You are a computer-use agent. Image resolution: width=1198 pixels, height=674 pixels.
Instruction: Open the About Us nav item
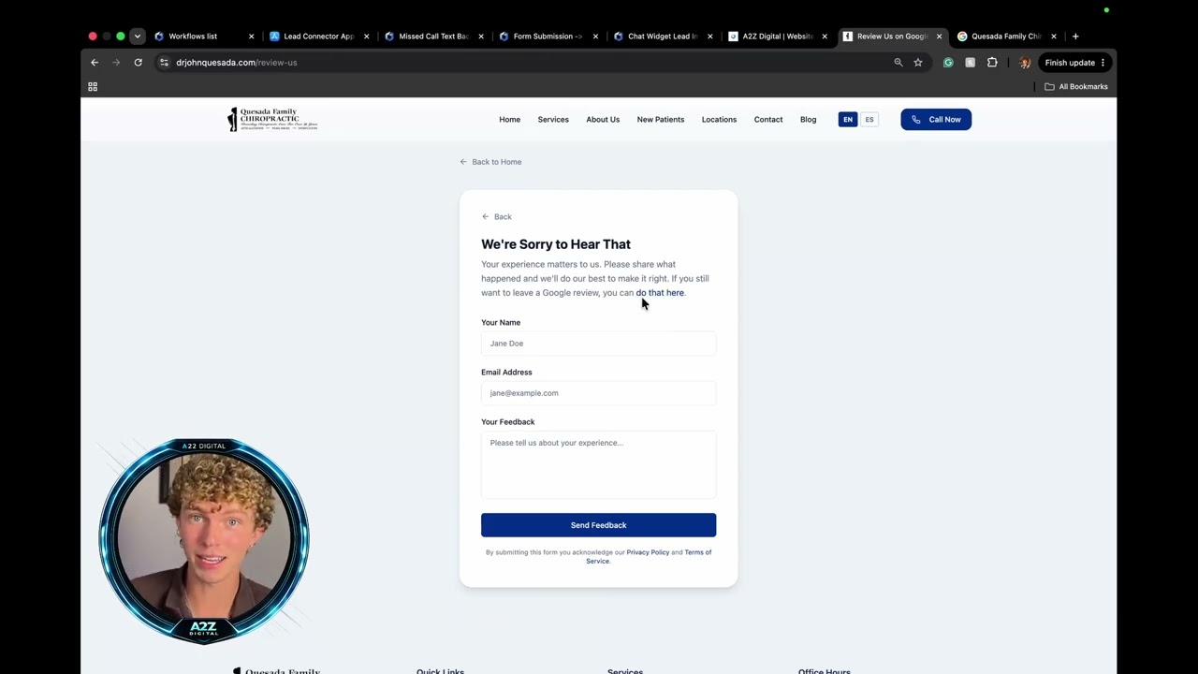603,120
